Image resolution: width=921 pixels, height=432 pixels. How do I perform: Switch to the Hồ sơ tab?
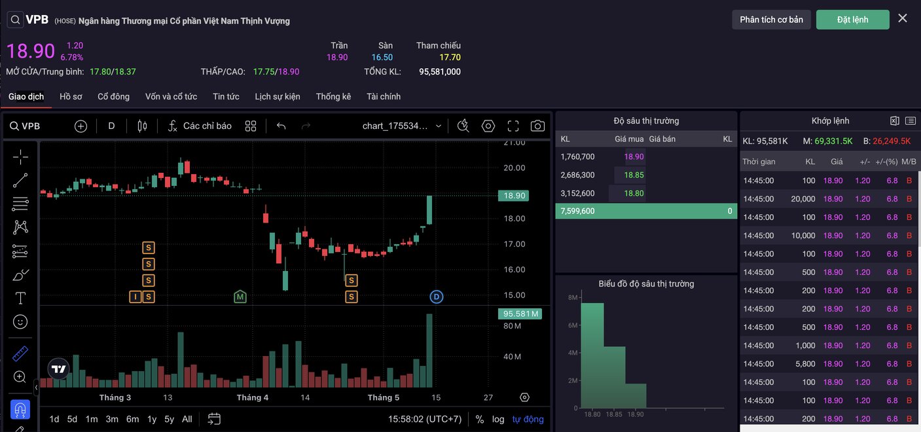[71, 96]
